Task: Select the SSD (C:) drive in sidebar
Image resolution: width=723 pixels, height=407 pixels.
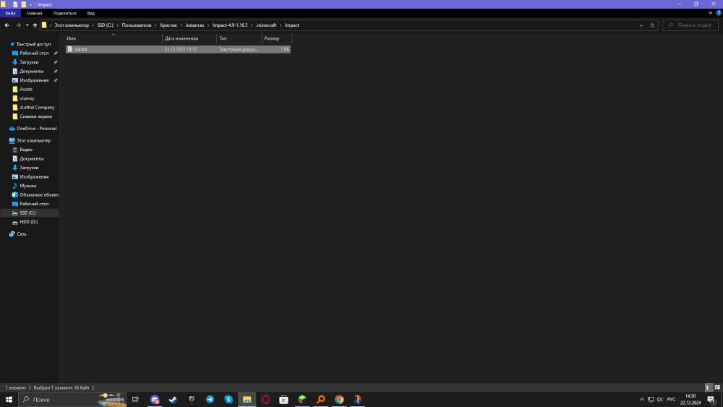Action: pos(27,213)
